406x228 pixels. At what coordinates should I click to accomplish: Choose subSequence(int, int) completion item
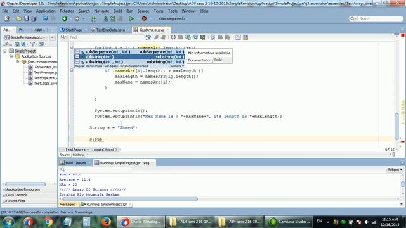[129, 52]
